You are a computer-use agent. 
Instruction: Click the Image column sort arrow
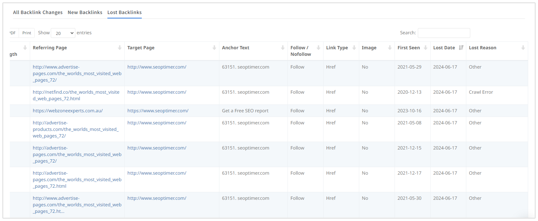(390, 48)
